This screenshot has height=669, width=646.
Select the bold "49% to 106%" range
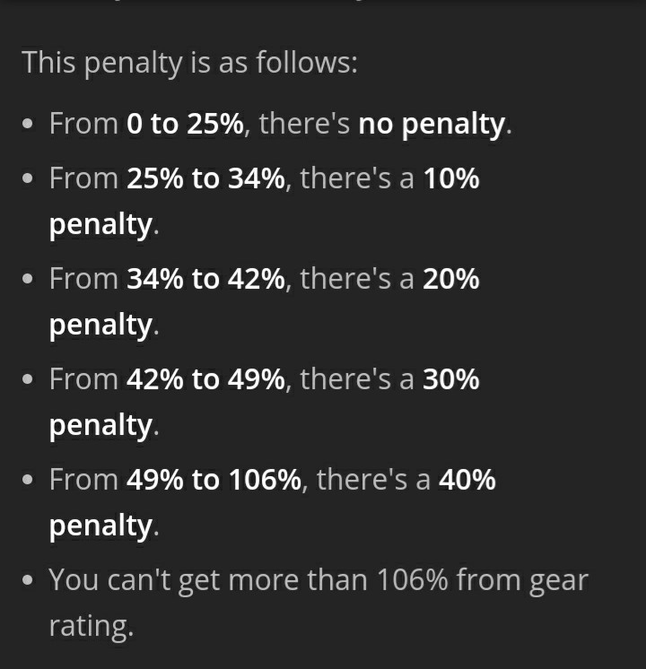214,481
